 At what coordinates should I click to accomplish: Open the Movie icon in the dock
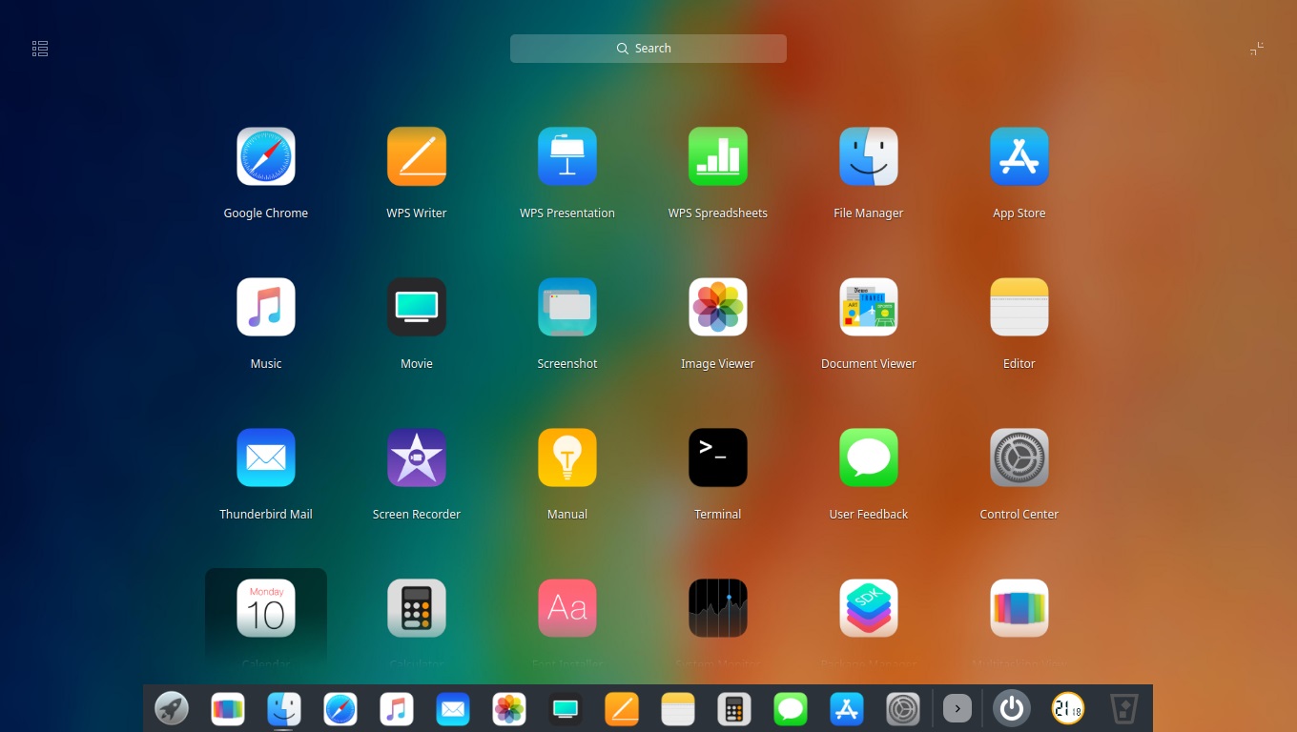[x=566, y=708]
